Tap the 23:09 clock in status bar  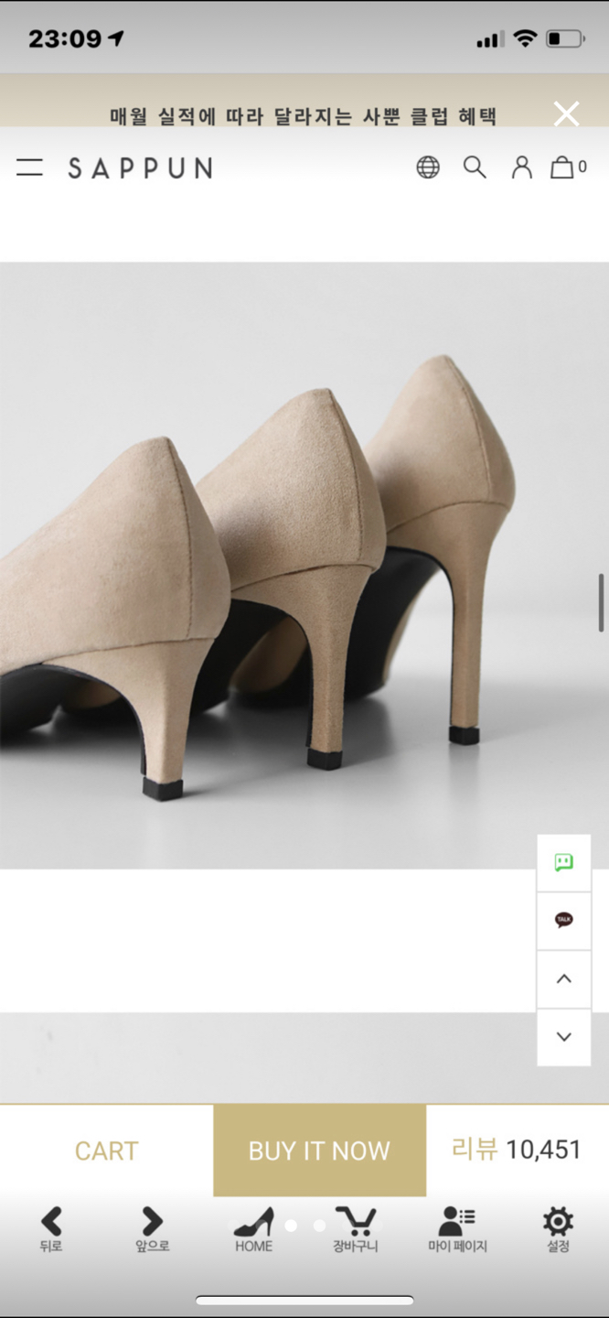tap(65, 39)
